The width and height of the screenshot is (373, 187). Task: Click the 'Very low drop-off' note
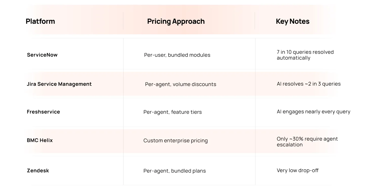tap(297, 170)
